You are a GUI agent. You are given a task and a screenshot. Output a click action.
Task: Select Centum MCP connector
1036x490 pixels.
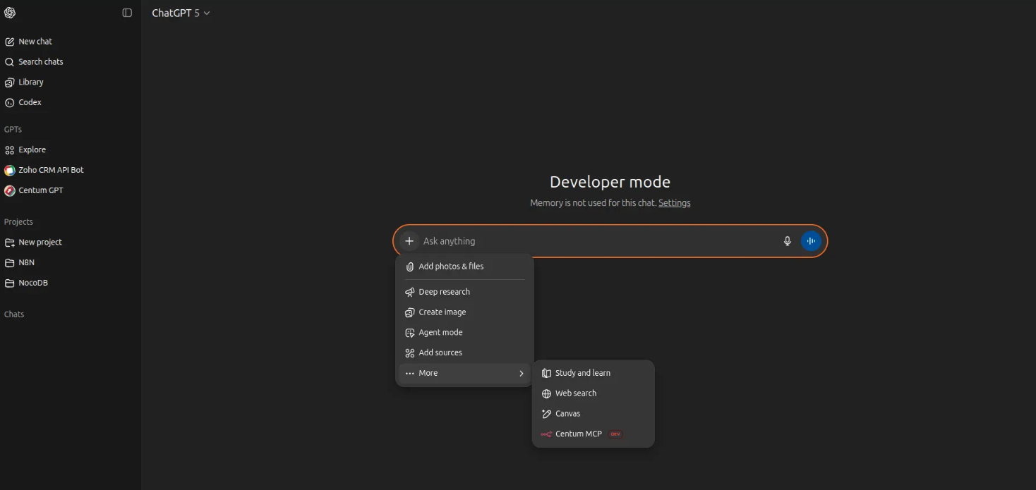[593, 434]
